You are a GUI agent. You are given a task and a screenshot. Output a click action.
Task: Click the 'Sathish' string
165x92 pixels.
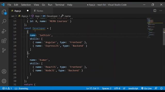click(x=45, y=35)
